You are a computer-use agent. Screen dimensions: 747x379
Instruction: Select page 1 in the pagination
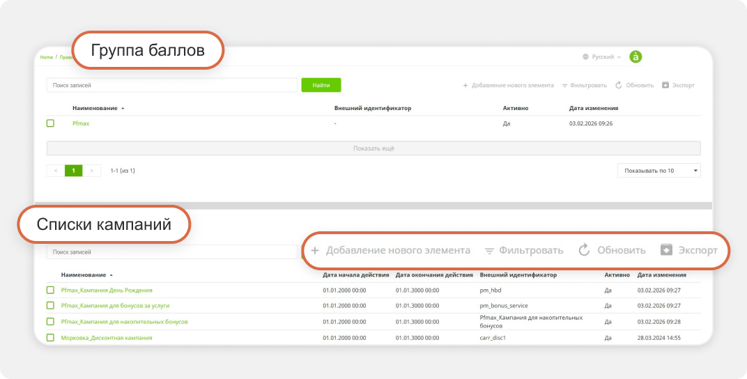coord(73,171)
